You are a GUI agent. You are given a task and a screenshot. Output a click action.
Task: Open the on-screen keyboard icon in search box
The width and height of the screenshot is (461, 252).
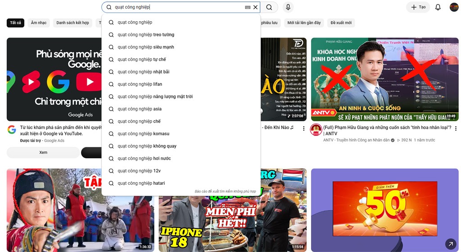tap(248, 7)
